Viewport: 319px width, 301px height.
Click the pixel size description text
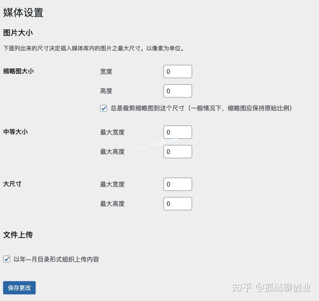(x=93, y=48)
